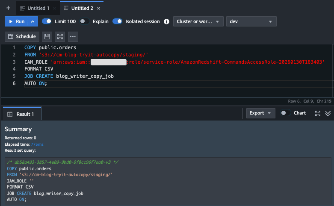The width and height of the screenshot is (334, 206).
Task: Open the Export dropdown
Action: pyautogui.click(x=261, y=113)
